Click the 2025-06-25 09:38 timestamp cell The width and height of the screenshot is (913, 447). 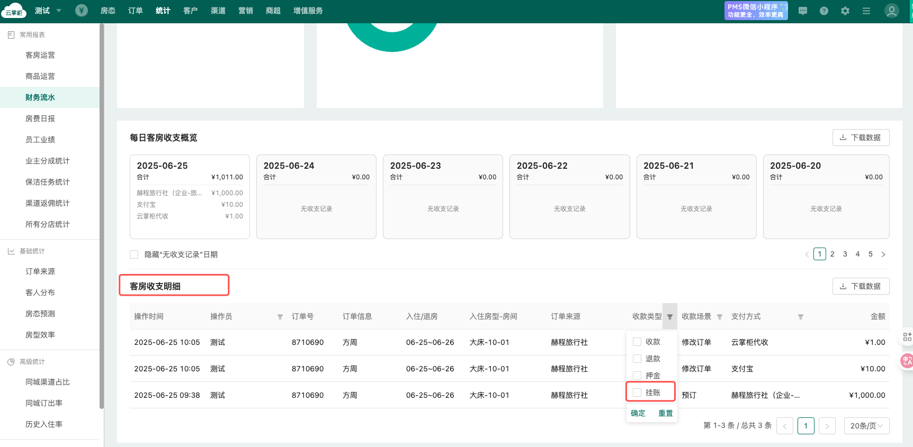[x=167, y=395]
